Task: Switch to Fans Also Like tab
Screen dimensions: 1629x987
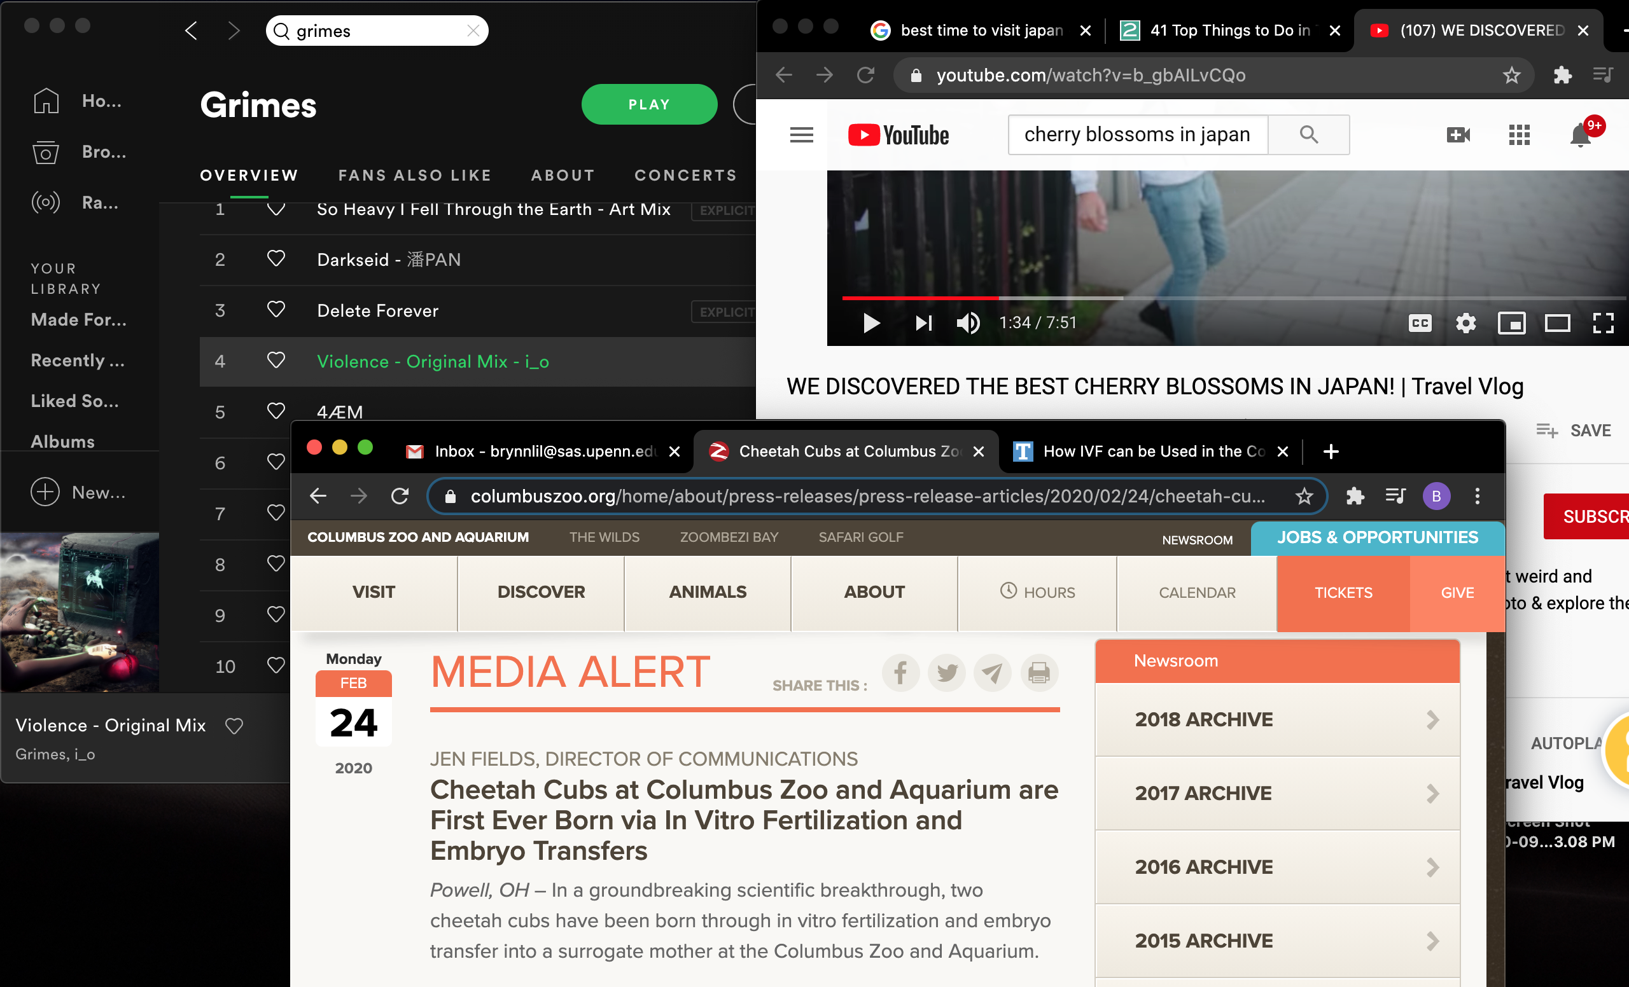Action: click(x=414, y=175)
